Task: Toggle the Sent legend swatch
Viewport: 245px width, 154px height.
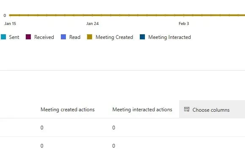Action: pyautogui.click(x=3, y=37)
